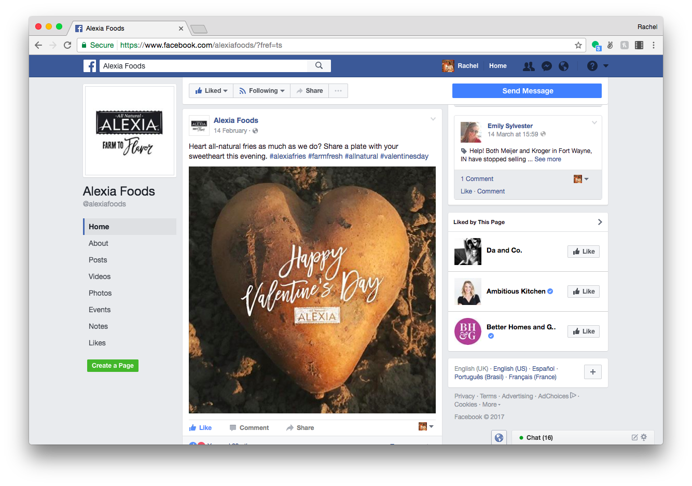Open options chevron on Emily's post
Screen dimensions: 692x486
tap(594, 122)
